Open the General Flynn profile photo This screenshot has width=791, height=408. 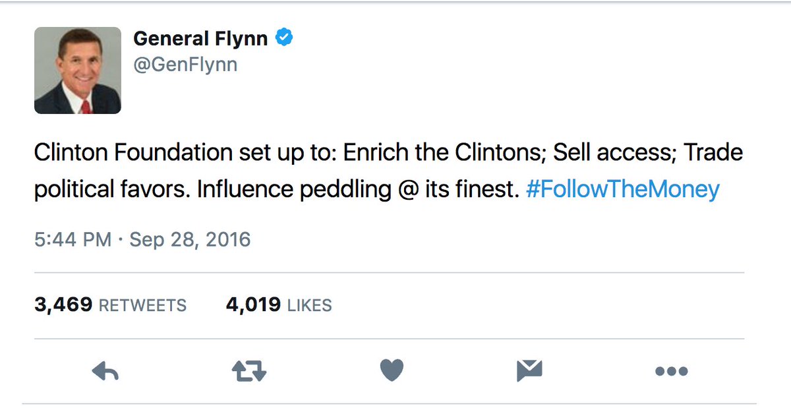[x=78, y=71]
